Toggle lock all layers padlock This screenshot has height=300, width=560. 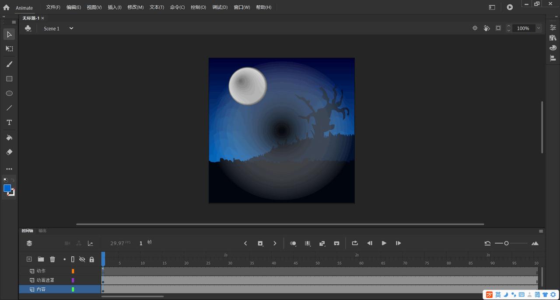[x=91, y=259]
